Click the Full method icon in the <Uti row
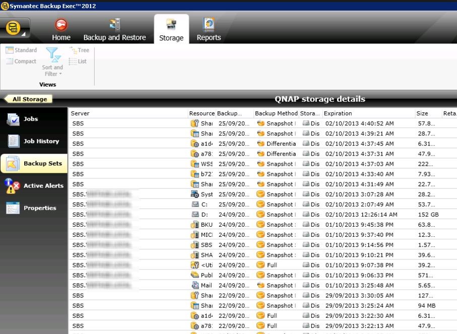 [x=260, y=265]
